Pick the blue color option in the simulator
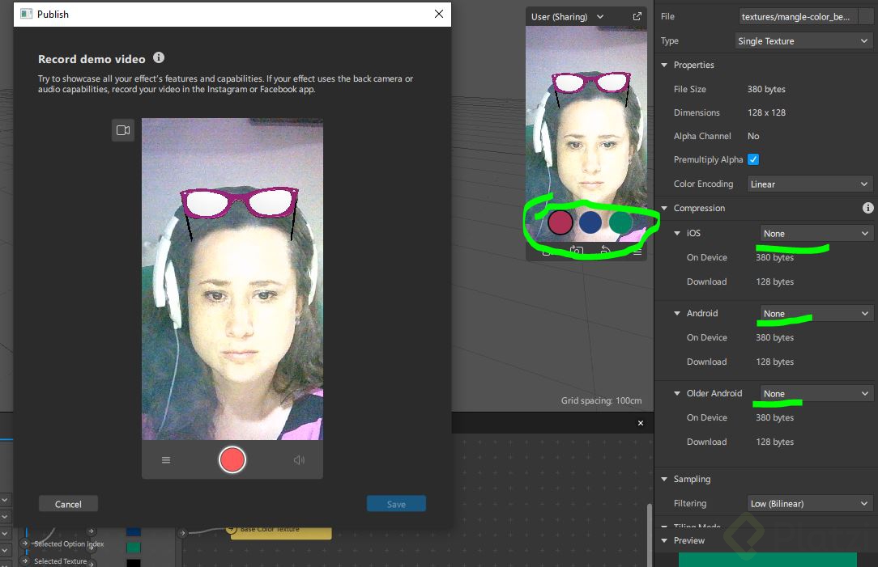 coord(590,222)
